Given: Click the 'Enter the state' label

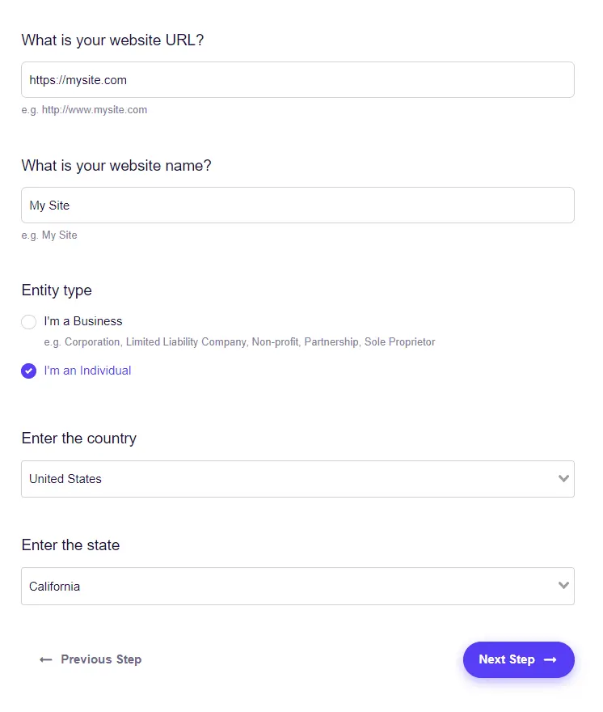Looking at the screenshot, I should pyautogui.click(x=70, y=545).
